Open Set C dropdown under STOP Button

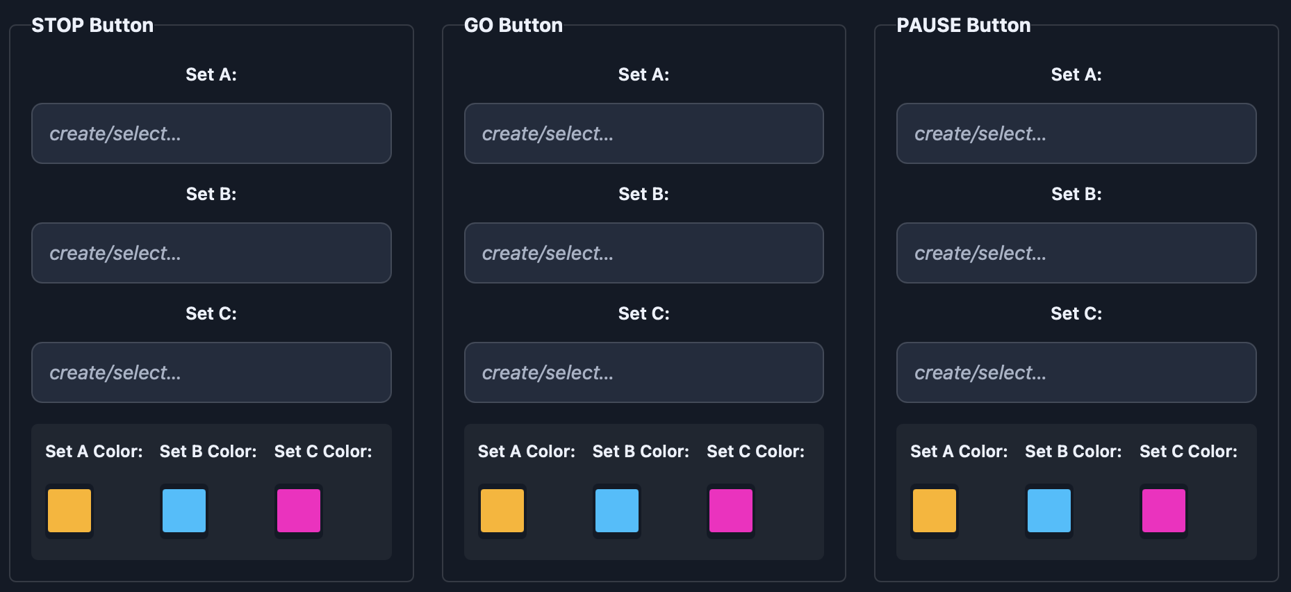click(211, 372)
